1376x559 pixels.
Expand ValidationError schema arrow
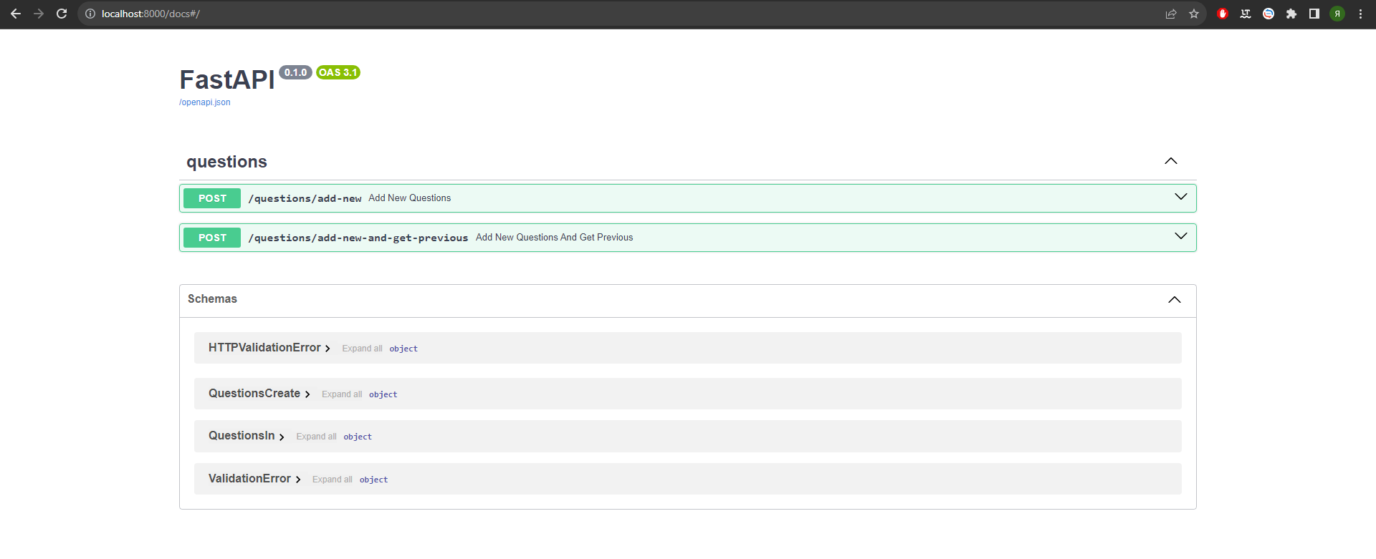pos(298,480)
